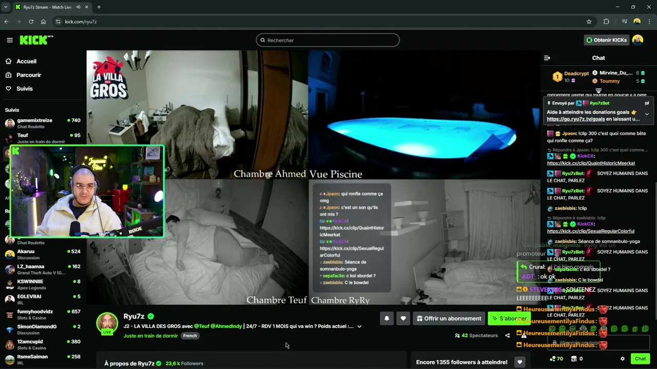The width and height of the screenshot is (657, 369).
Task: Open Parcourir in the sidebar
Action: pyautogui.click(x=28, y=75)
